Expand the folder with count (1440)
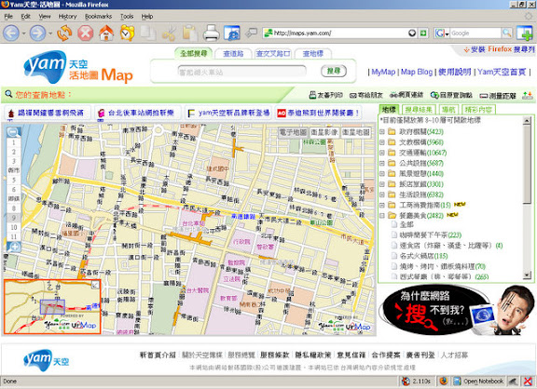The width and height of the screenshot is (537, 389). [382, 174]
